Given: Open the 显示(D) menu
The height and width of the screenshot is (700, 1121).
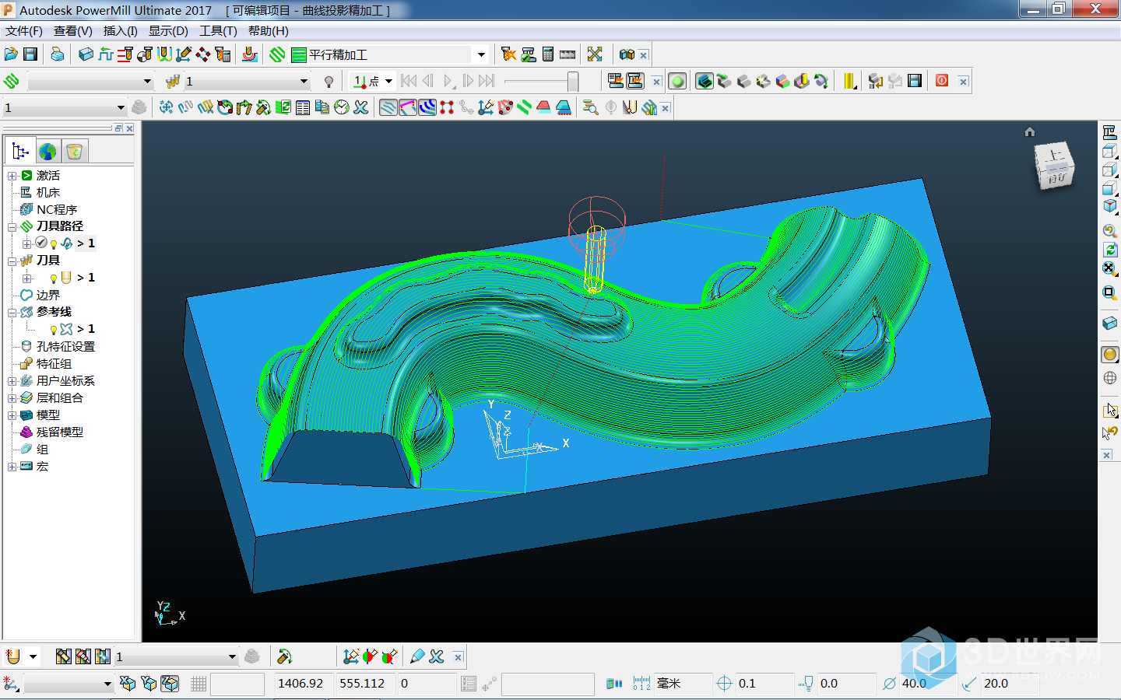Looking at the screenshot, I should (168, 31).
